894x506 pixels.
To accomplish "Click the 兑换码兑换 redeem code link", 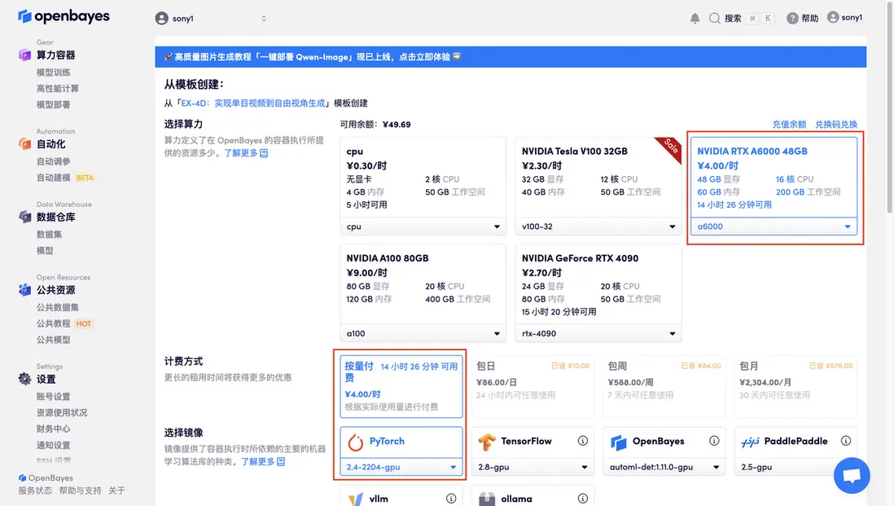I will pyautogui.click(x=836, y=125).
